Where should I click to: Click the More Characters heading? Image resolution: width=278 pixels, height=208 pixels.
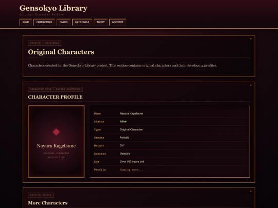click(x=48, y=203)
